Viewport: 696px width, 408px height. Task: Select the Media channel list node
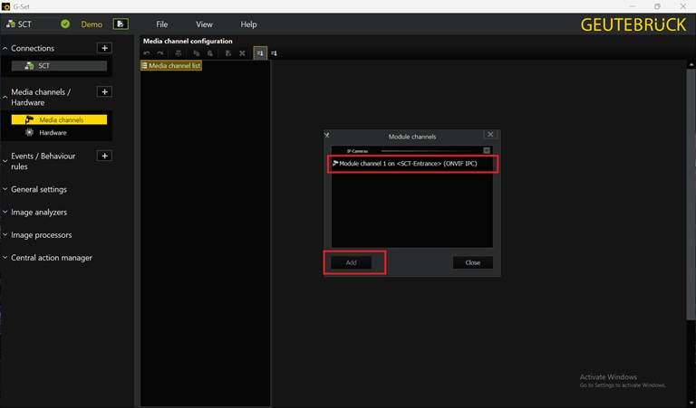[x=171, y=65]
